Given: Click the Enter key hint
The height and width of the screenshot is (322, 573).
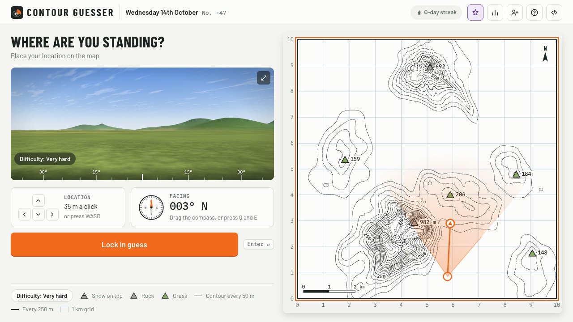Looking at the screenshot, I should 259,244.
